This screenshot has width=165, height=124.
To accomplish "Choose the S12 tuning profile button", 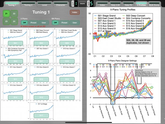I will [x=41, y=79].
